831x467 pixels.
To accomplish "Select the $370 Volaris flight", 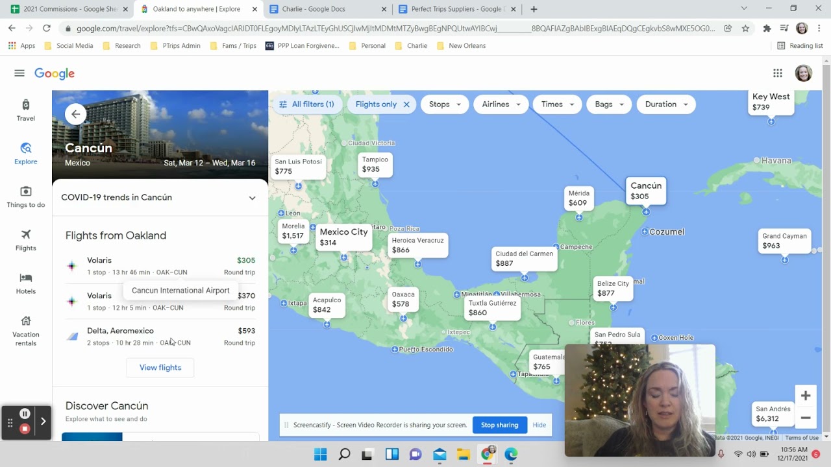I will [x=160, y=302].
